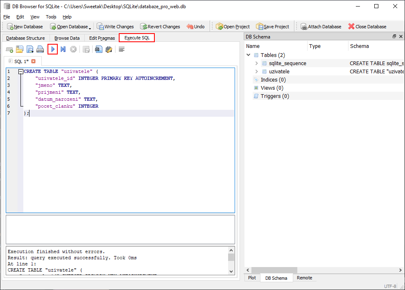Screen dimensions: 405x290
Task: Expand the sqlite_sequence table node
Action: click(256, 63)
